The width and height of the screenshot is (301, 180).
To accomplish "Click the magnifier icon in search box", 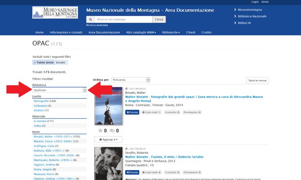I will 90,19.
